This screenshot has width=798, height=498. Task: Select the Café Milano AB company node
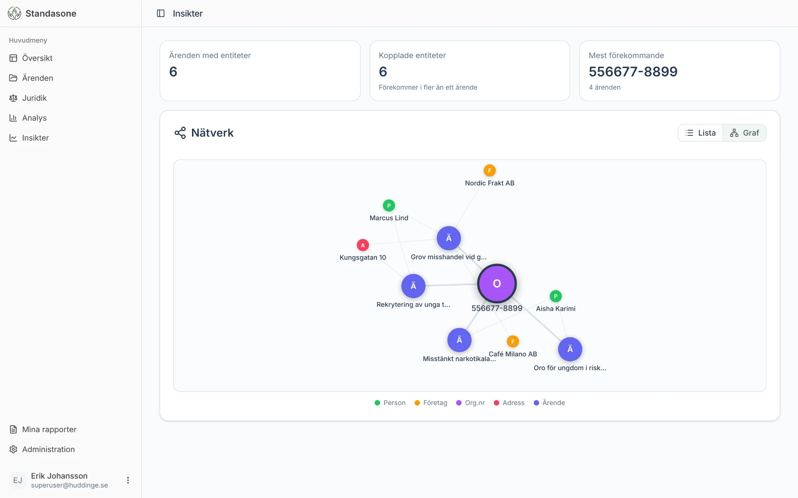513,342
